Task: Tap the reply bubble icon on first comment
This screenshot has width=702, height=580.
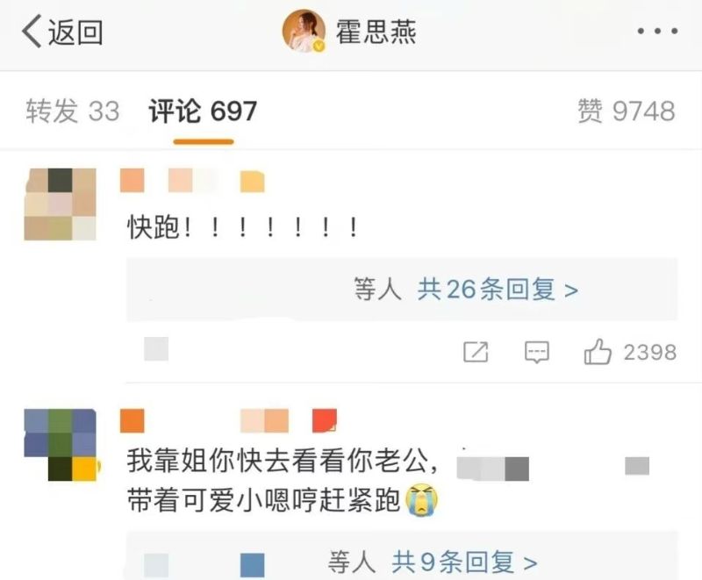Action: [x=537, y=352]
